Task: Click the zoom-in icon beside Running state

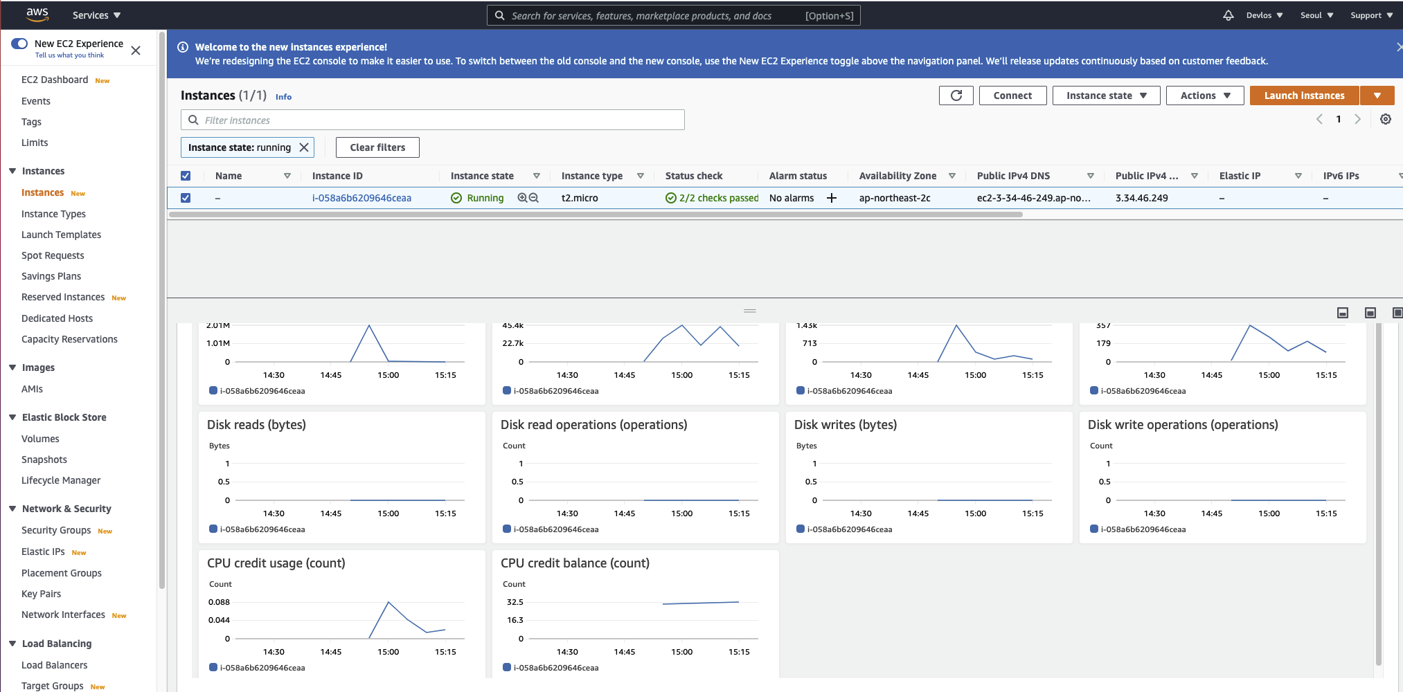Action: click(522, 198)
